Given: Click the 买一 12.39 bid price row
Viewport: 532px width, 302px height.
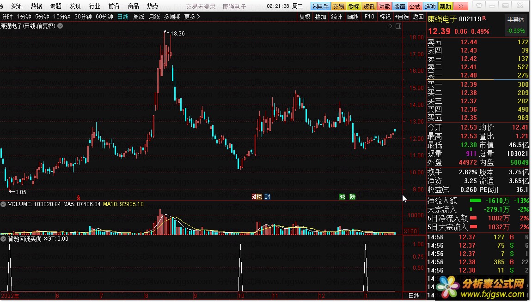Looking at the screenshot, I should (478, 84).
